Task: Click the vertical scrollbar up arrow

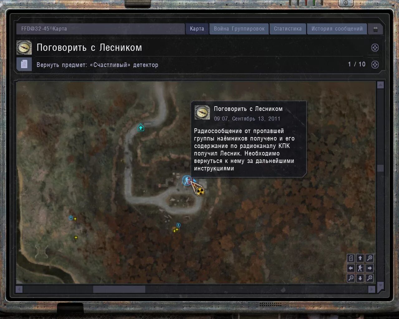Action: coord(380,85)
